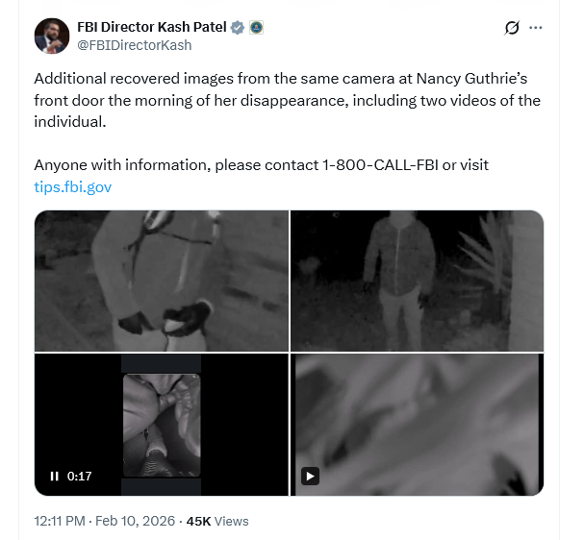This screenshot has height=540, width=584.
Task: Play the bottom-right blurry video
Action: (x=310, y=476)
